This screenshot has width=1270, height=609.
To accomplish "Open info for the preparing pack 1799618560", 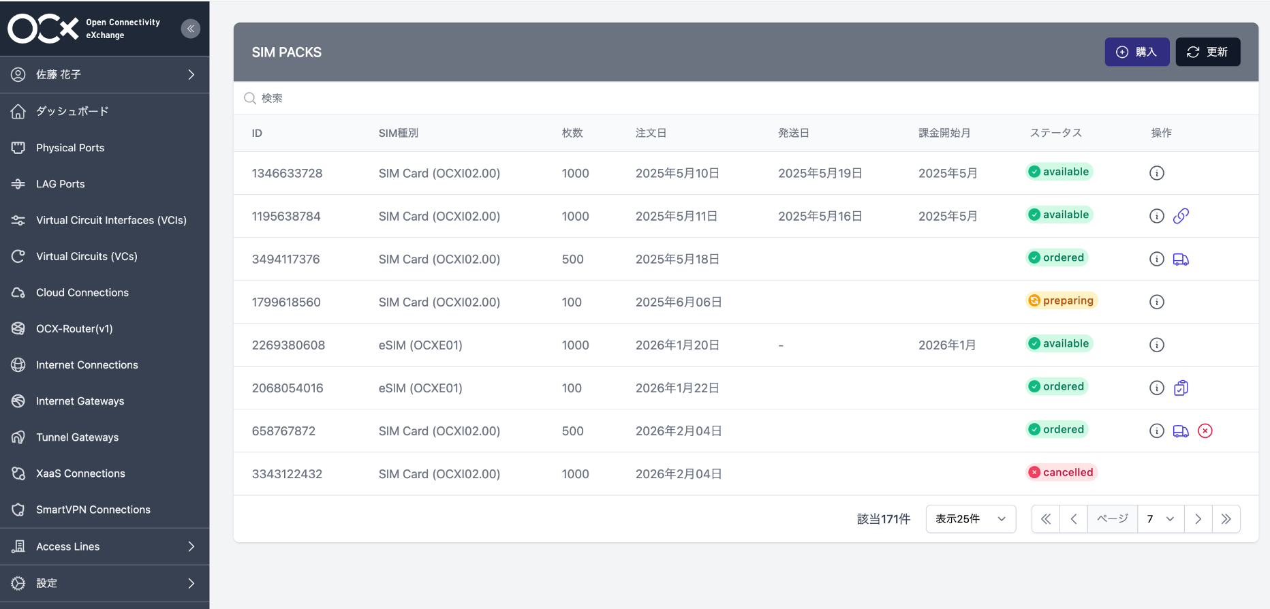I will coord(1157,302).
